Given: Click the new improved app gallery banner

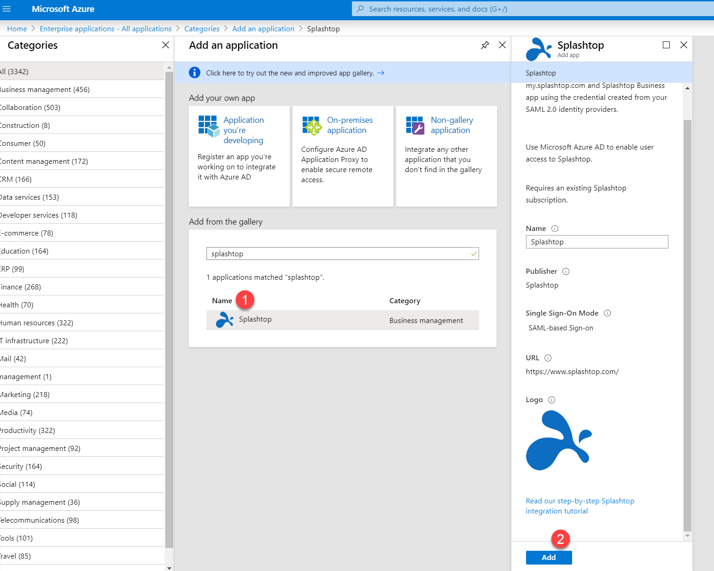Looking at the screenshot, I should (343, 73).
